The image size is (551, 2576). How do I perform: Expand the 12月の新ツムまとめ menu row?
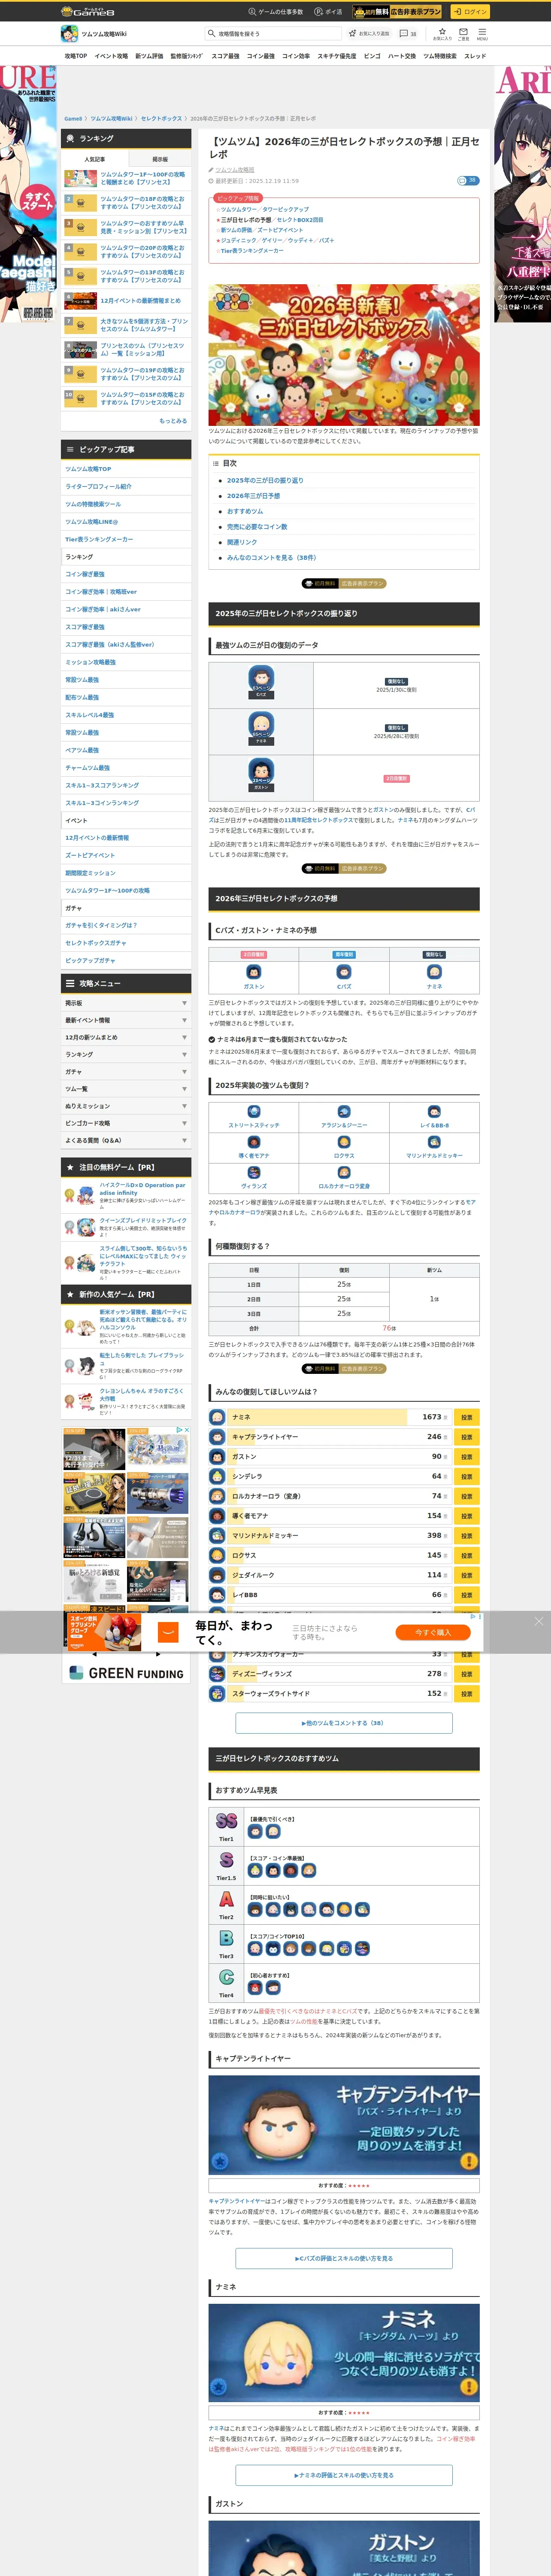click(126, 1037)
